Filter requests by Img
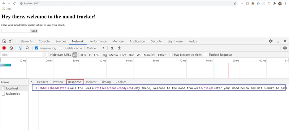 click(x=104, y=55)
